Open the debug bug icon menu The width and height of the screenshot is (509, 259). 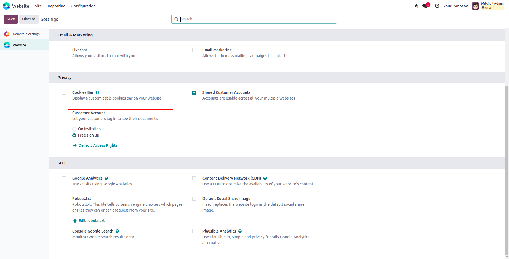click(416, 6)
